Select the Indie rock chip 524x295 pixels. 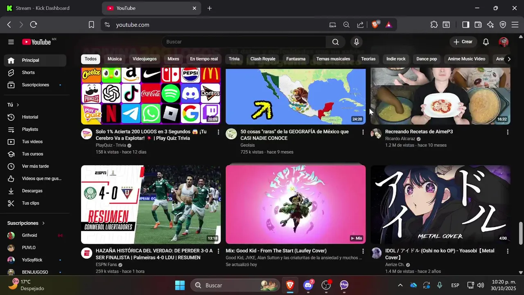tap(396, 59)
